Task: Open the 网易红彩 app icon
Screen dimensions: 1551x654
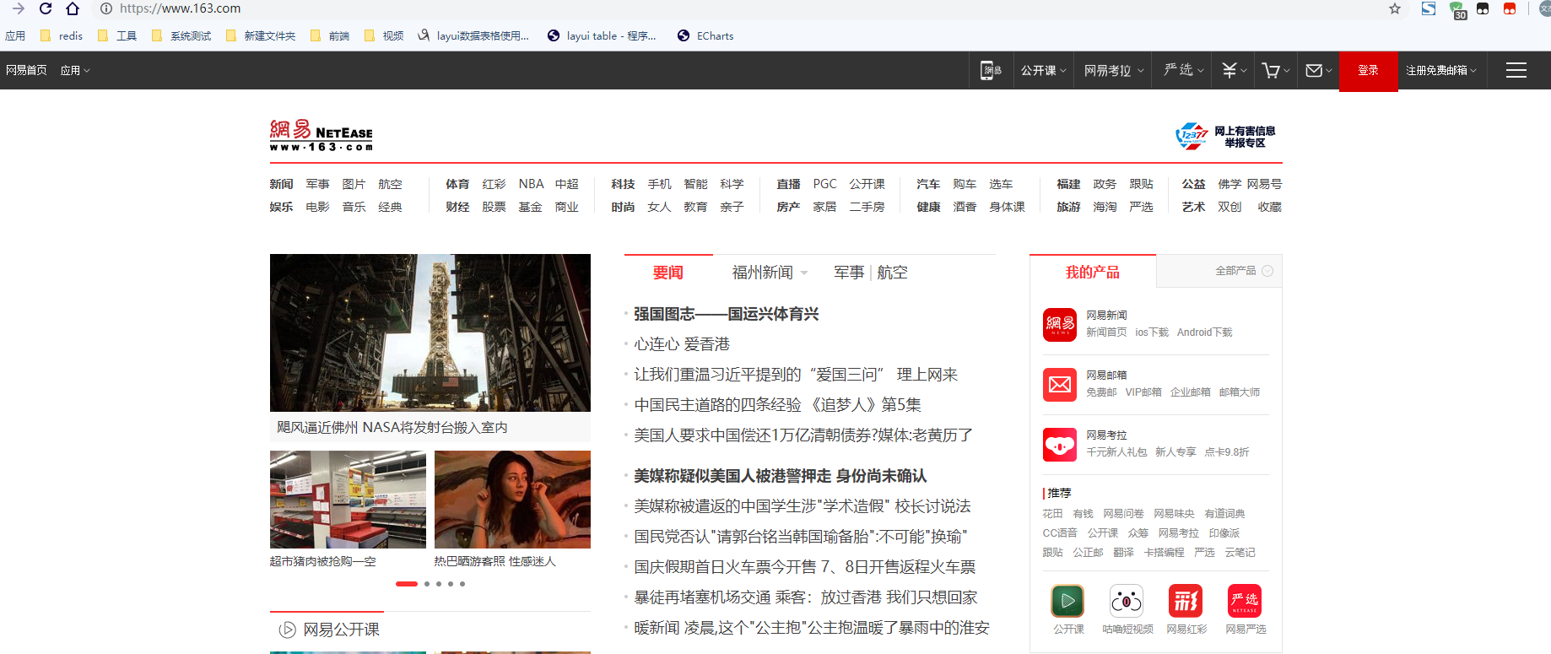Action: click(1186, 601)
